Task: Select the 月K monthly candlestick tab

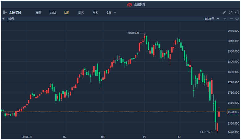Action: pos(95,13)
